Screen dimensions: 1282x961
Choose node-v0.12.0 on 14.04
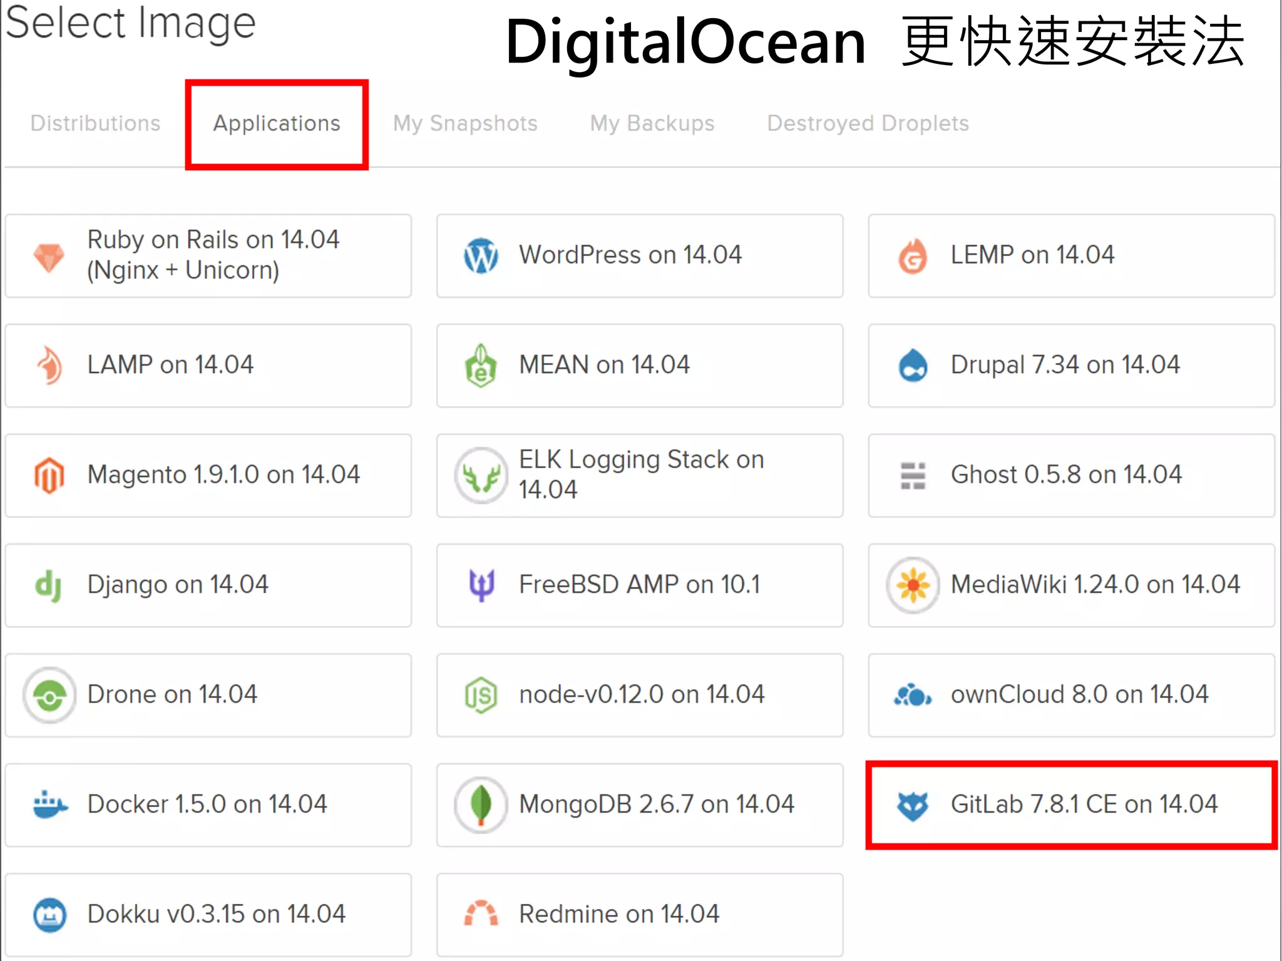point(640,696)
